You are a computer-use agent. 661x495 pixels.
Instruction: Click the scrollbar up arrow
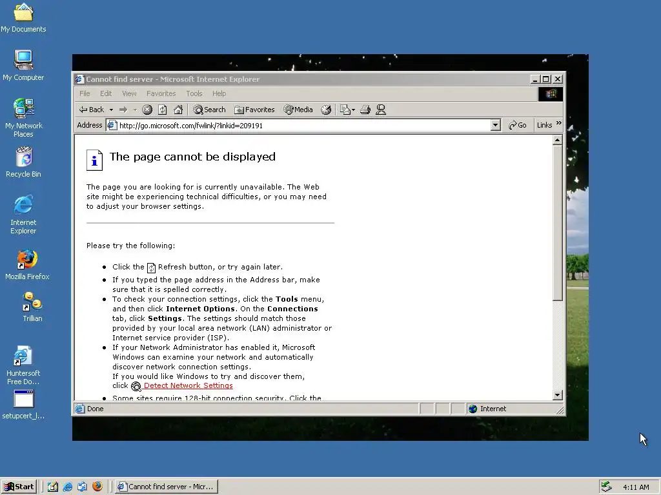(x=557, y=140)
